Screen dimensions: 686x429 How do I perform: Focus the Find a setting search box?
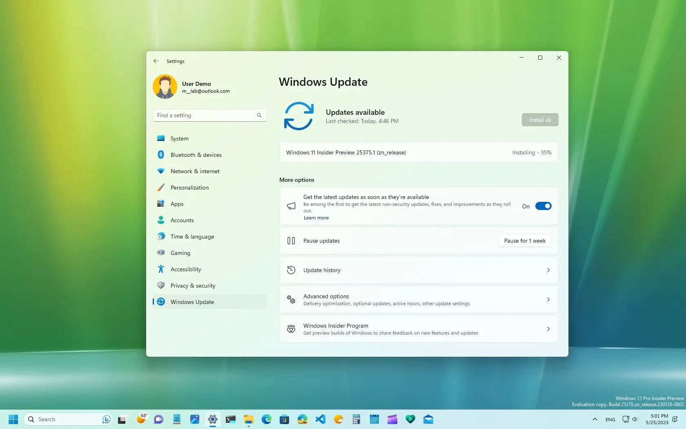click(209, 115)
